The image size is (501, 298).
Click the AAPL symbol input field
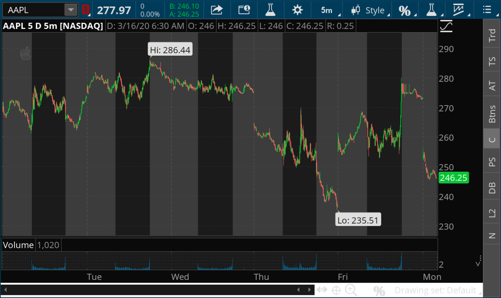click(33, 10)
